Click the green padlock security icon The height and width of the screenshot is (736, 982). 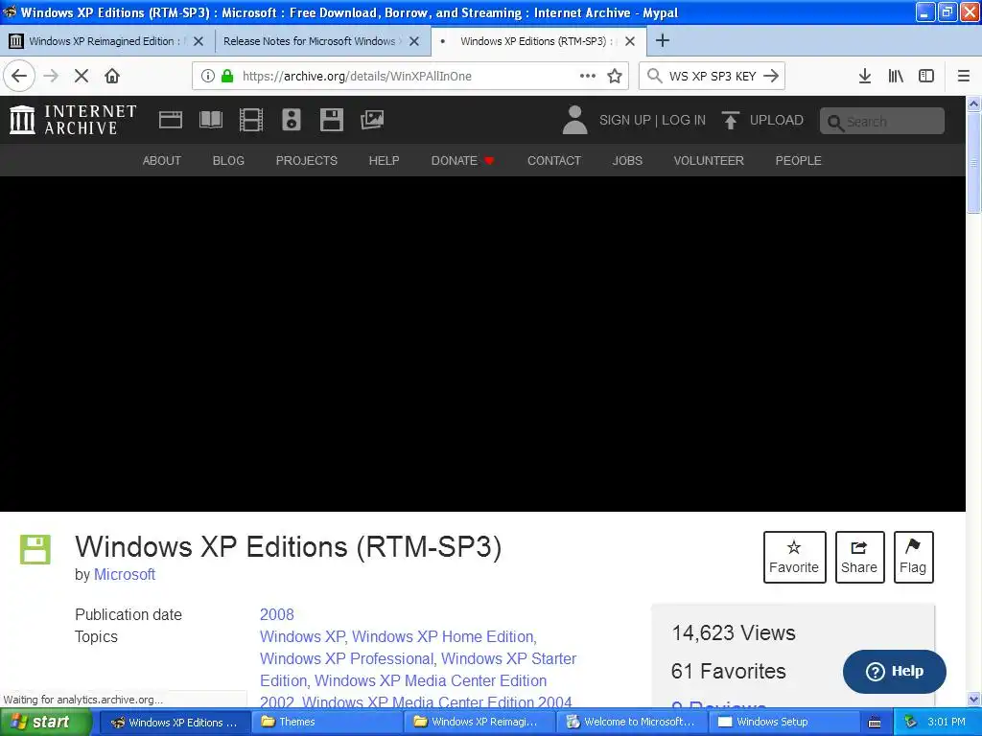point(227,76)
